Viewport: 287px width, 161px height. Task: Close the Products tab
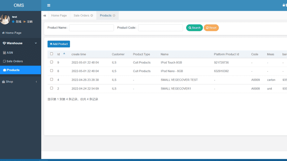click(x=114, y=16)
